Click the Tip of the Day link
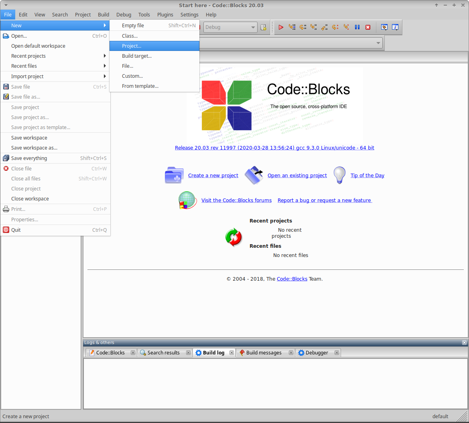This screenshot has height=423, width=469. tap(367, 175)
